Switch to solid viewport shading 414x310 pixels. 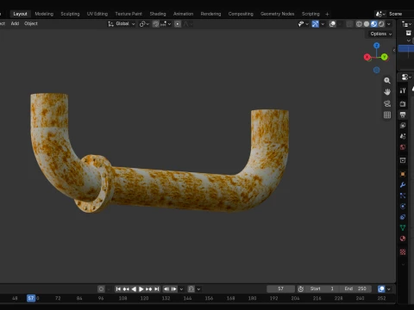367,24
